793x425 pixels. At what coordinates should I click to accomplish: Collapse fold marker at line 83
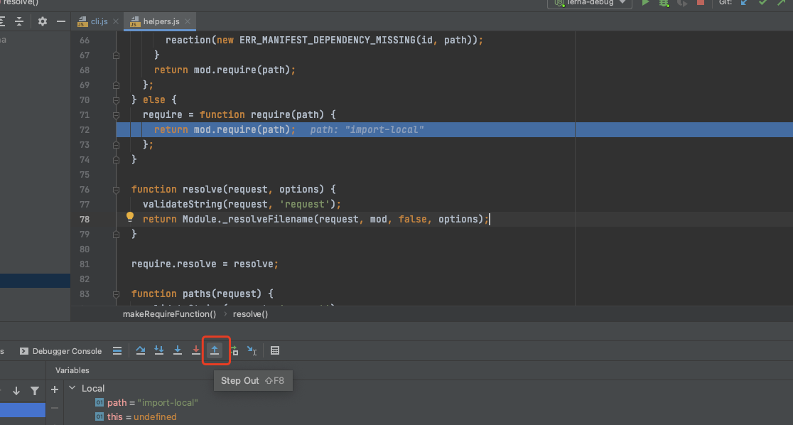(x=116, y=294)
